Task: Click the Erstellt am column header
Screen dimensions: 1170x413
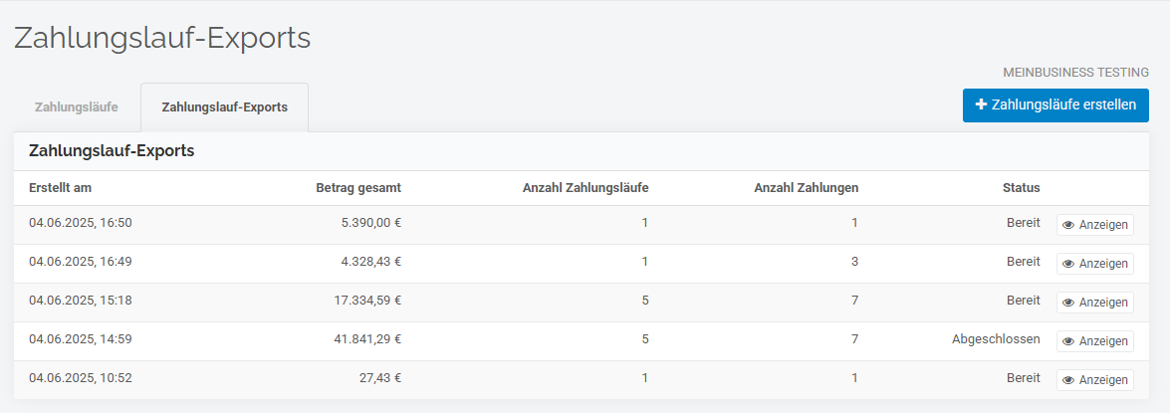Action: [61, 188]
